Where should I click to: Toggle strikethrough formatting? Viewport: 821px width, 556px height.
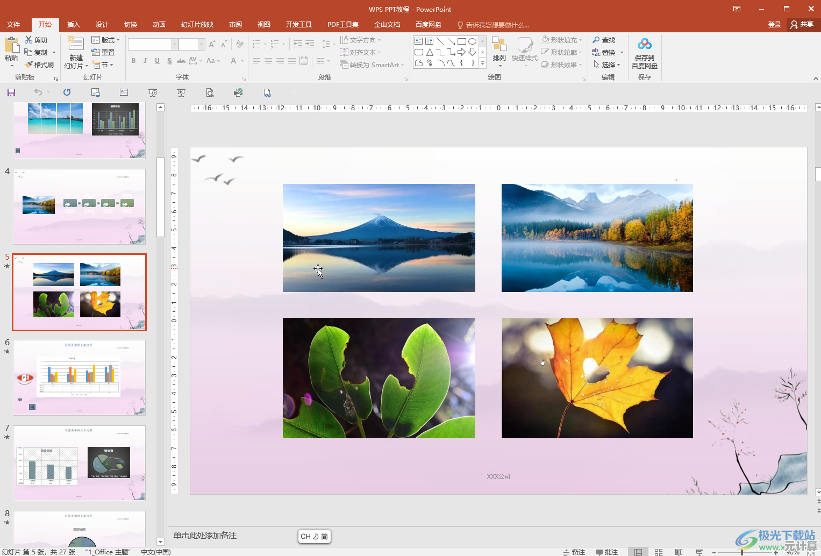[181, 61]
